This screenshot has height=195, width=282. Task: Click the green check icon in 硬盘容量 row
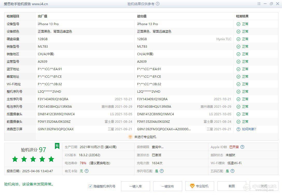(238, 39)
